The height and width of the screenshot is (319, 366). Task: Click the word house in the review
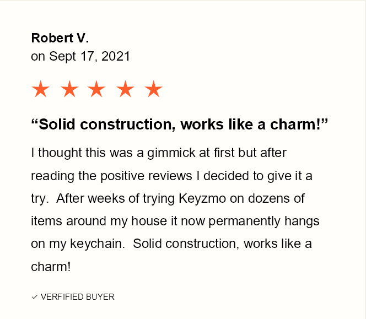point(149,221)
